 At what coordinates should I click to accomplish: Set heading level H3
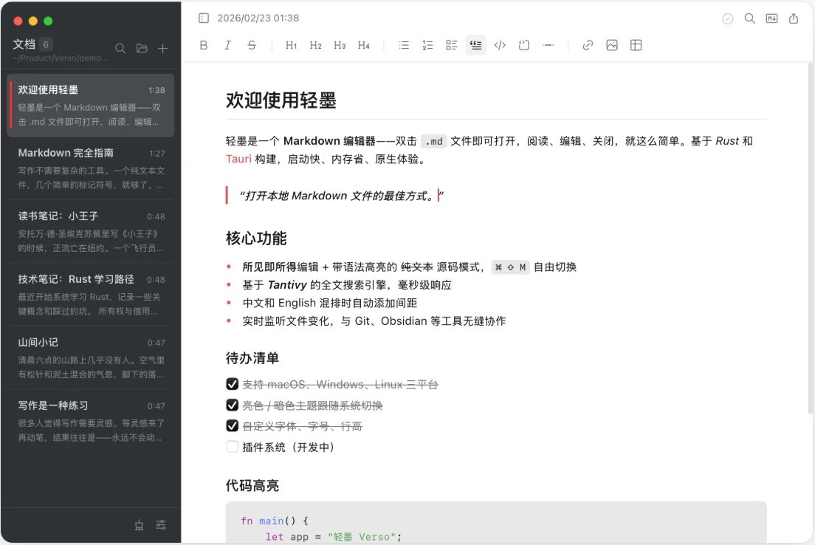point(340,45)
